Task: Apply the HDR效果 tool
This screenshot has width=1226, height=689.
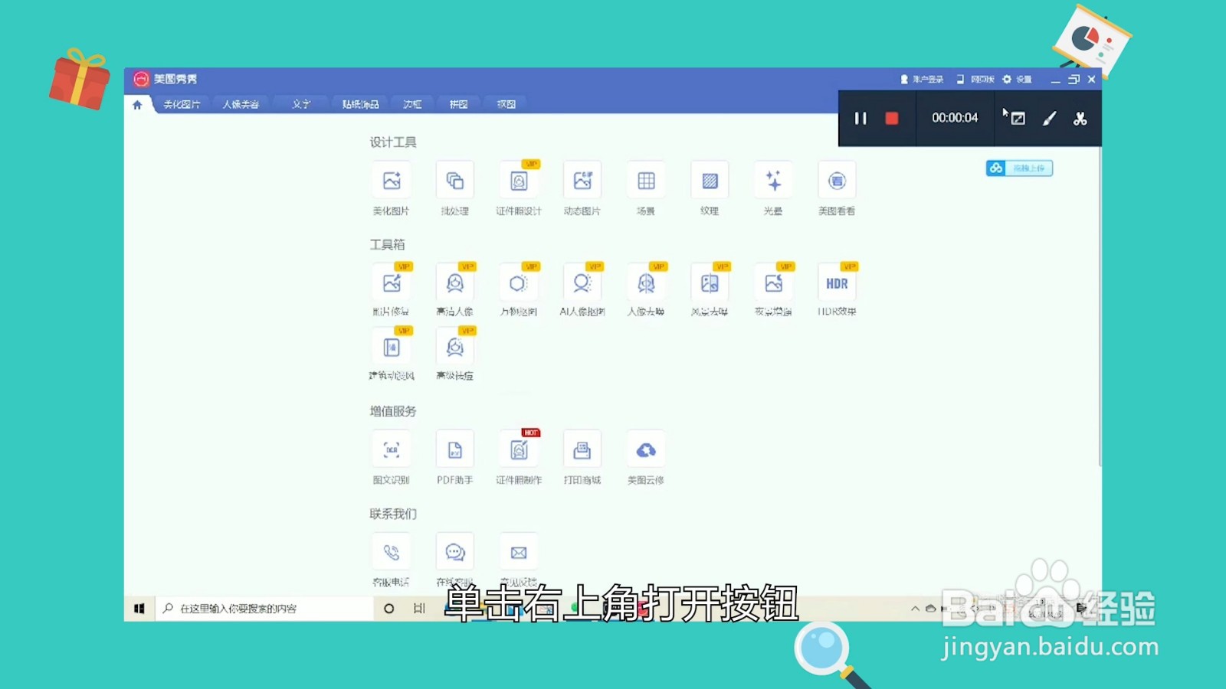Action: click(x=837, y=283)
